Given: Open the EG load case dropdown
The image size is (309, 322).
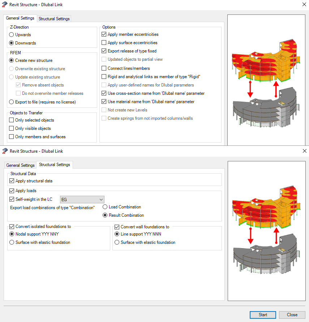Looking at the screenshot, I should pyautogui.click(x=82, y=199).
